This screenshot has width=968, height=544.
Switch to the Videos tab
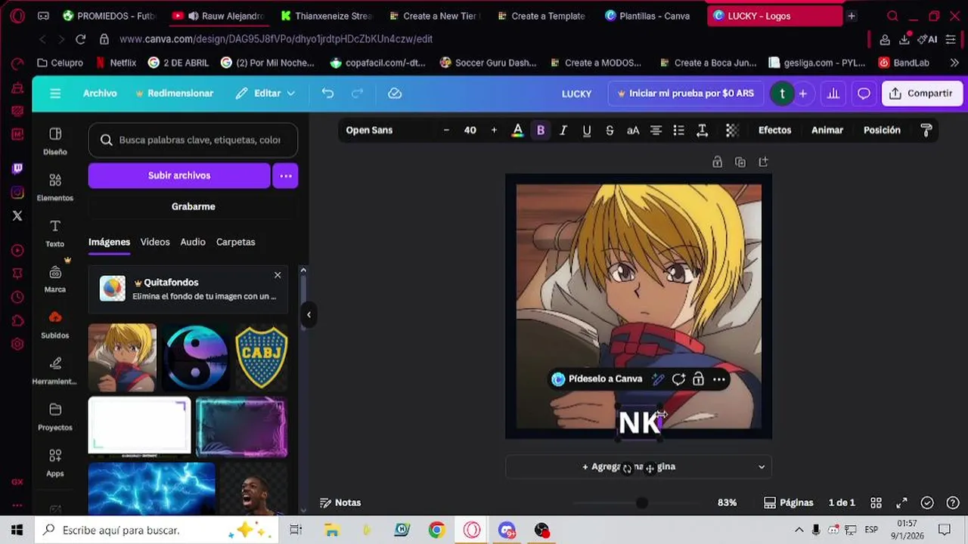(x=155, y=242)
